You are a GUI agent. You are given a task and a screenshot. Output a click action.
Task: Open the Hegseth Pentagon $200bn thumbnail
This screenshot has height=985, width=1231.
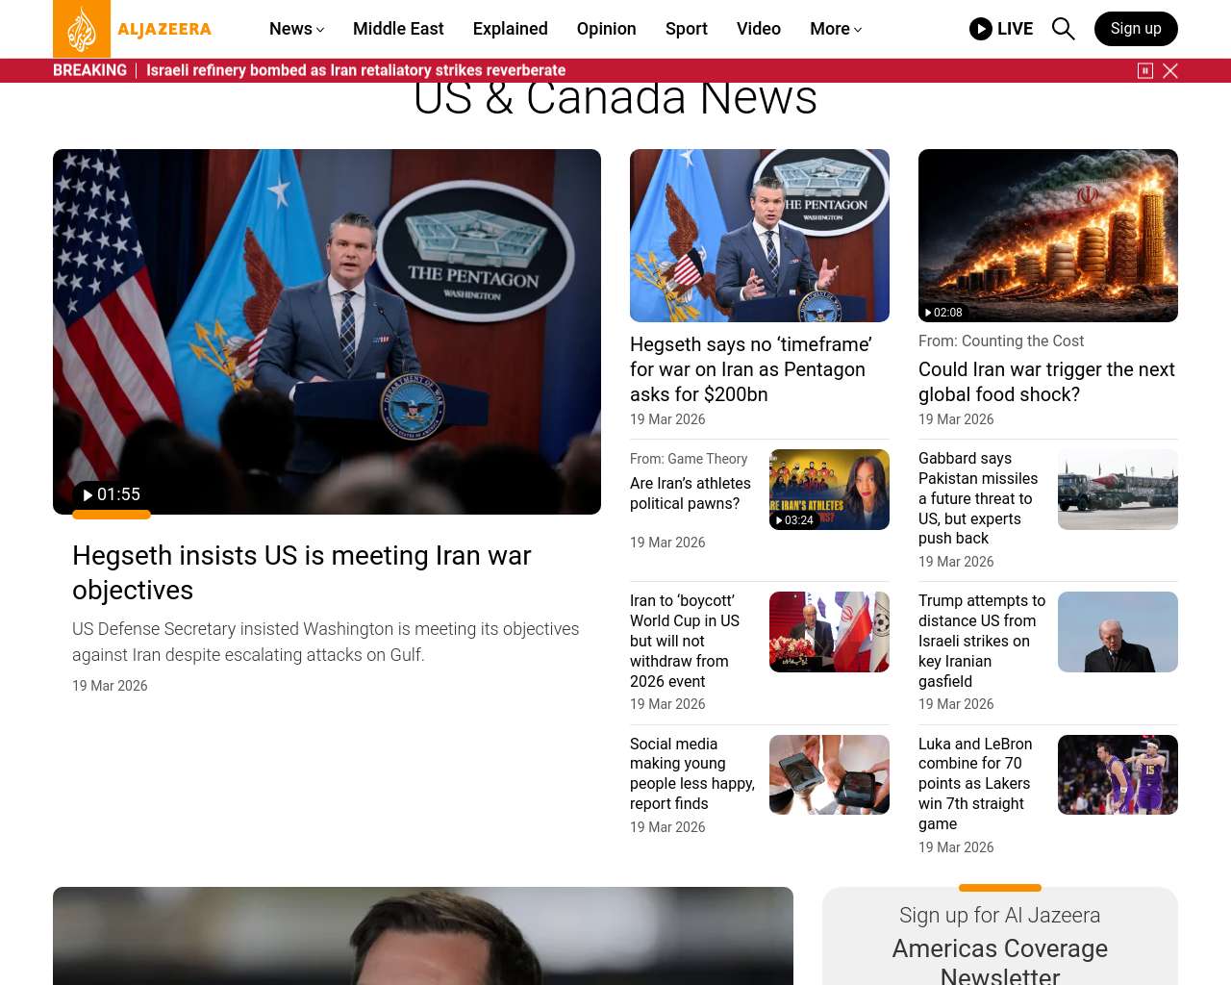click(x=760, y=236)
